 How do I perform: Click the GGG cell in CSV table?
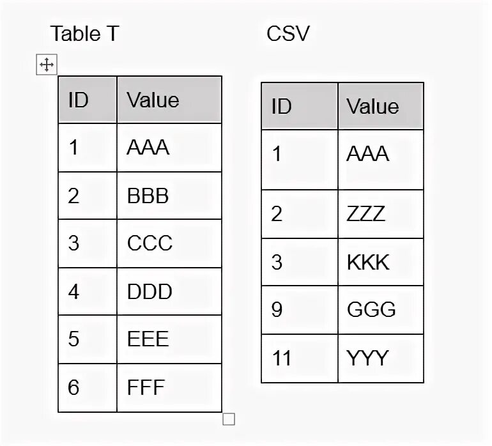[x=380, y=310]
